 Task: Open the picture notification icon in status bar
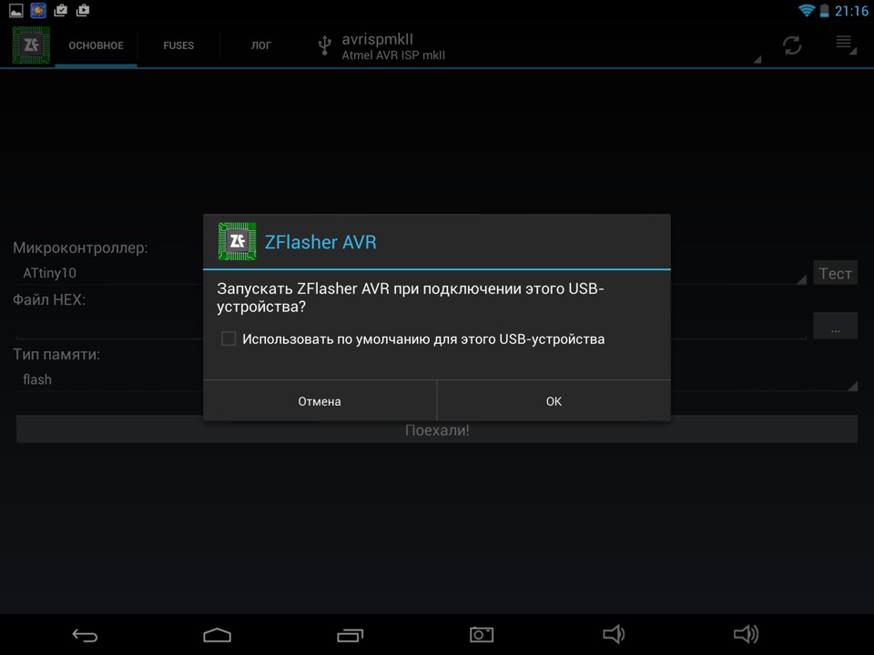(16, 10)
